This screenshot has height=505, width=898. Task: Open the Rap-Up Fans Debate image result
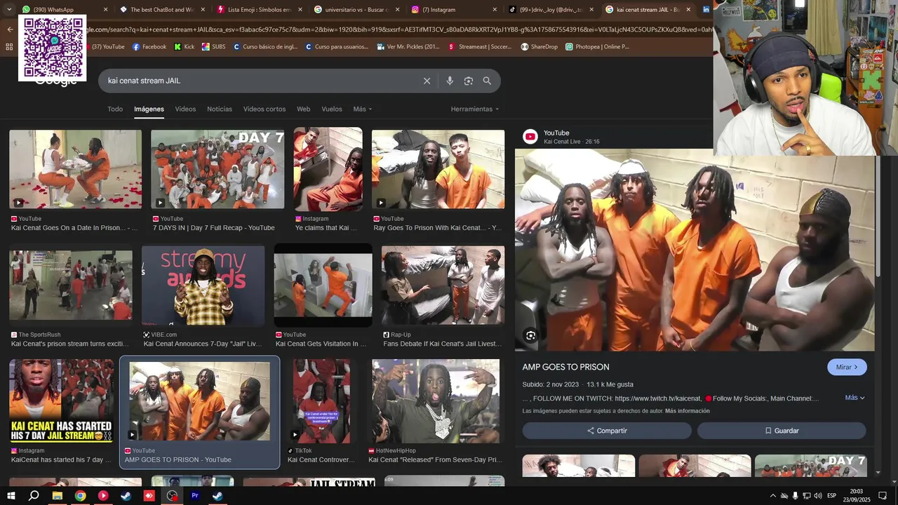coord(443,285)
